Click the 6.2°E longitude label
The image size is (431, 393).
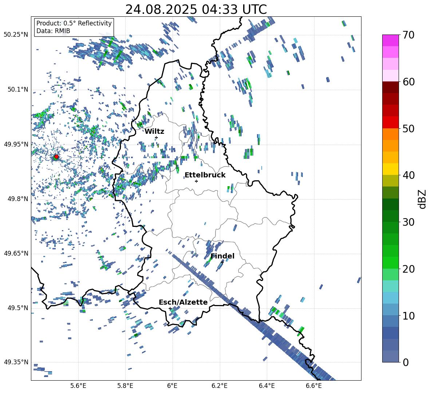pos(220,386)
